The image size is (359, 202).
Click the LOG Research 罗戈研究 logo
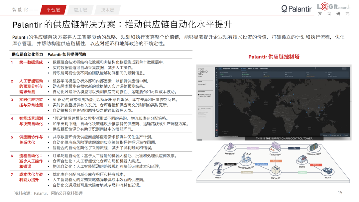click(x=334, y=9)
